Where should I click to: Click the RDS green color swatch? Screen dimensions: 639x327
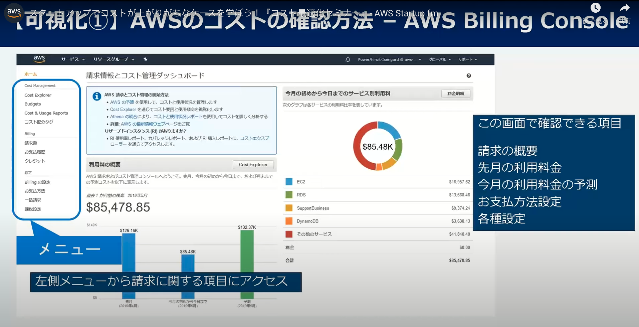tap(289, 195)
